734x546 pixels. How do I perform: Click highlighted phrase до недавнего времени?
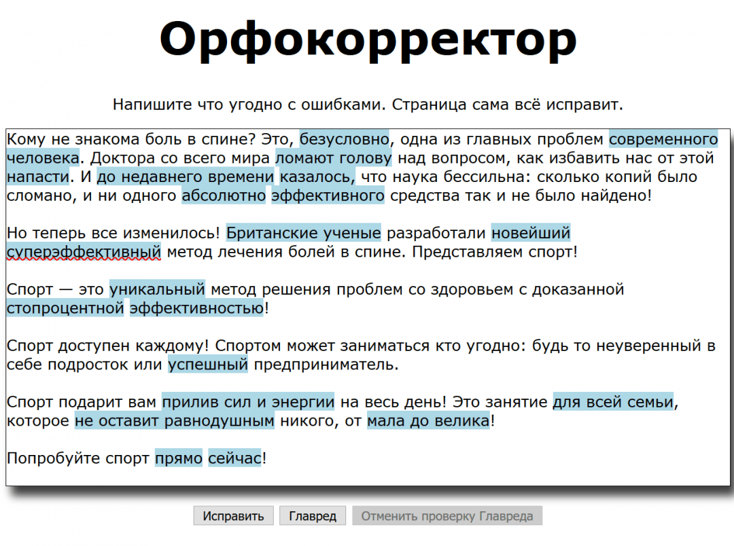(186, 177)
